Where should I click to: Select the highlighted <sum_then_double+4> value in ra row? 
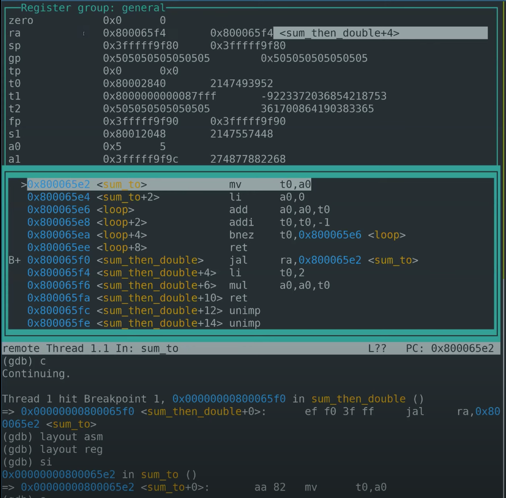(x=339, y=33)
